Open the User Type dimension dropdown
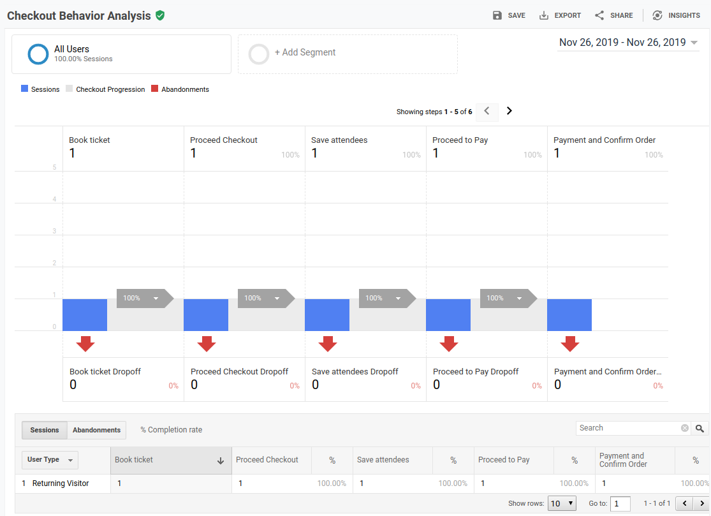This screenshot has height=516, width=711. click(x=50, y=460)
